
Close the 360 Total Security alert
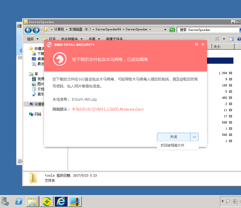(x=203, y=44)
